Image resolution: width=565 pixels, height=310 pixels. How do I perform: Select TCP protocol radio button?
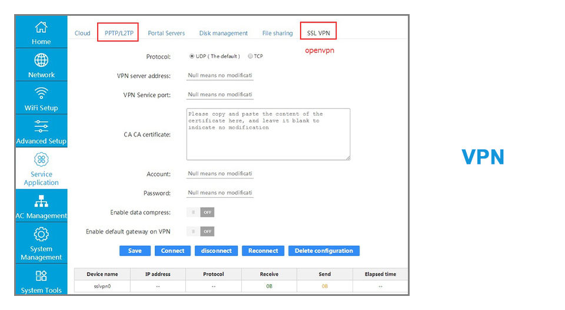click(250, 56)
